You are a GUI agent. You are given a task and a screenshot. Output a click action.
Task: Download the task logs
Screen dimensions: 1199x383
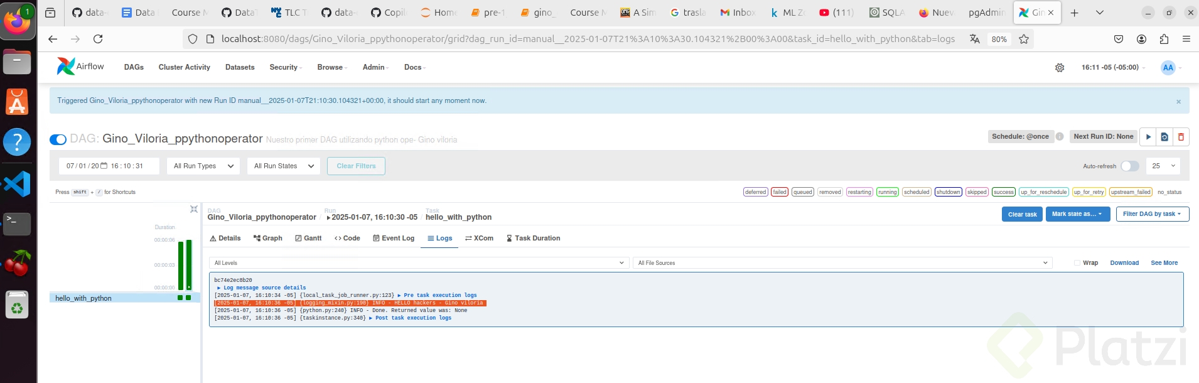[1124, 263]
